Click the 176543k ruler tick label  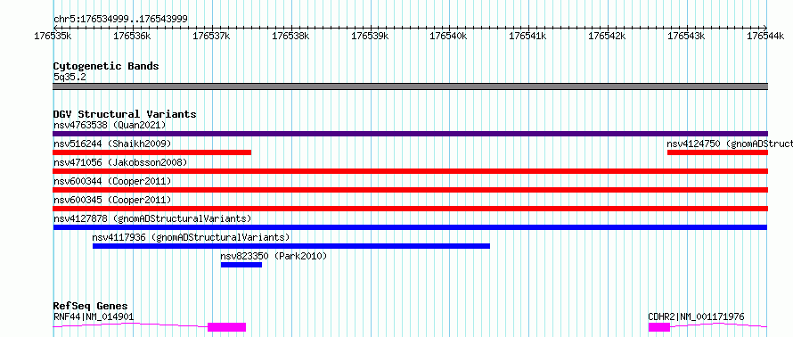pos(687,36)
